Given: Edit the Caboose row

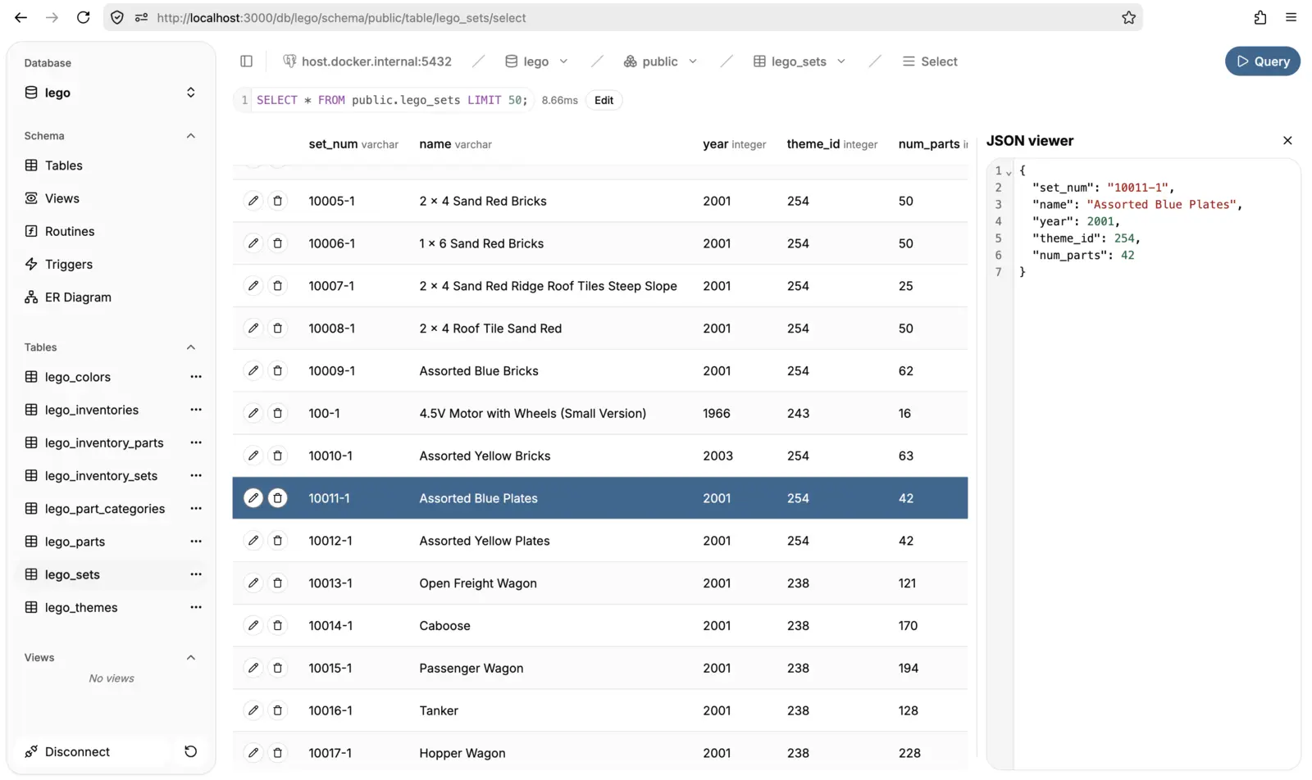Looking at the screenshot, I should (253, 626).
